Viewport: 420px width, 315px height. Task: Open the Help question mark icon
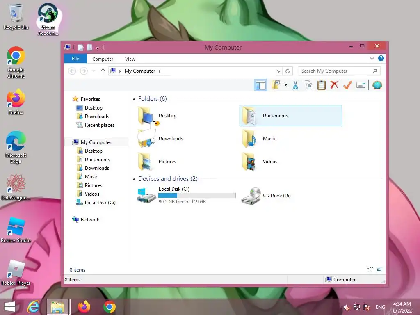pos(381,58)
